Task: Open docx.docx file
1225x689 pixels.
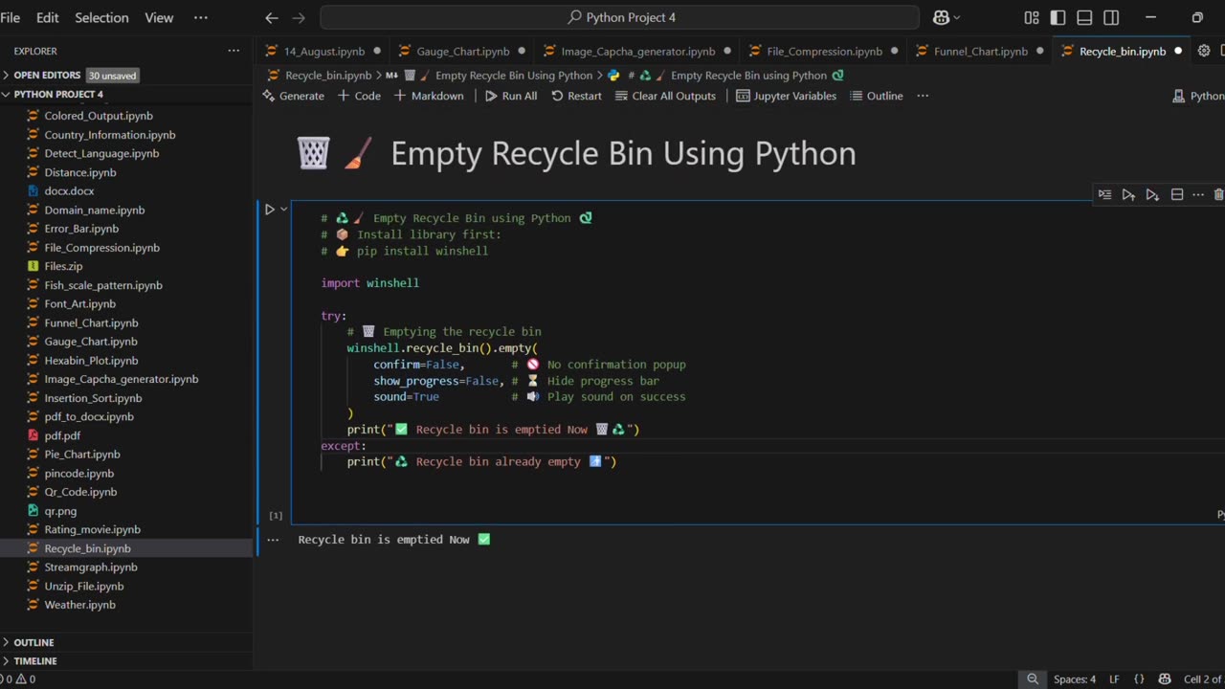Action: point(69,191)
